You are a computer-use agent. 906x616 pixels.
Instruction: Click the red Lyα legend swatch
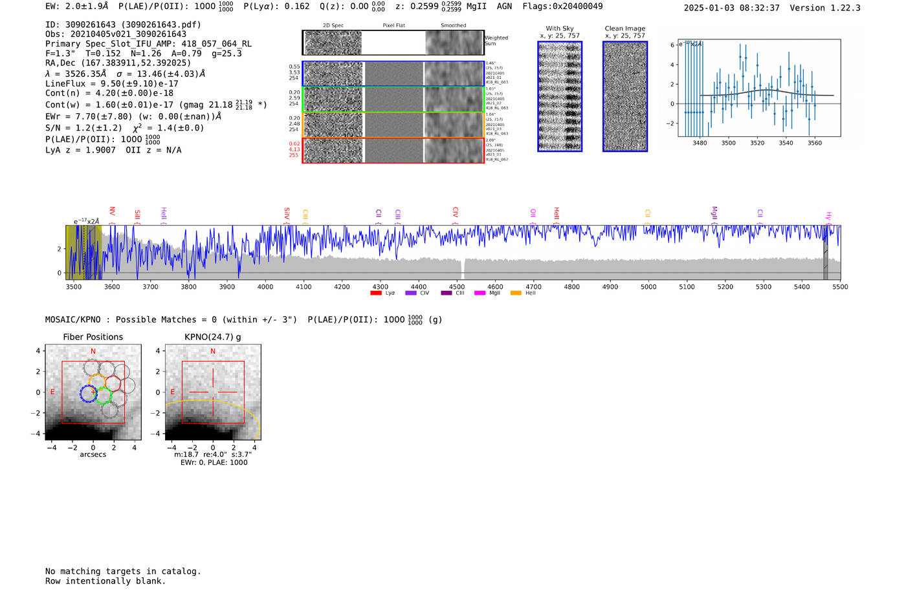[375, 293]
